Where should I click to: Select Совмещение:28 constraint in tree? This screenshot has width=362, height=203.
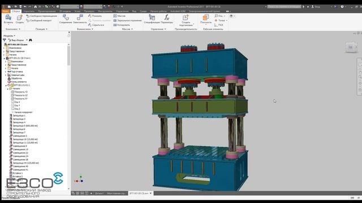pyautogui.click(x=19, y=160)
